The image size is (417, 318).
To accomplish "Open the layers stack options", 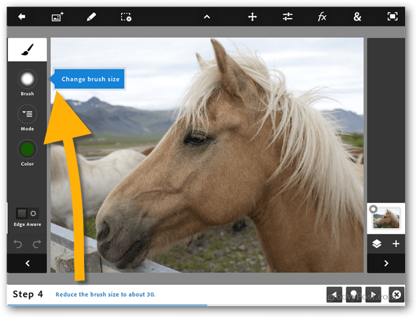I will click(x=377, y=244).
